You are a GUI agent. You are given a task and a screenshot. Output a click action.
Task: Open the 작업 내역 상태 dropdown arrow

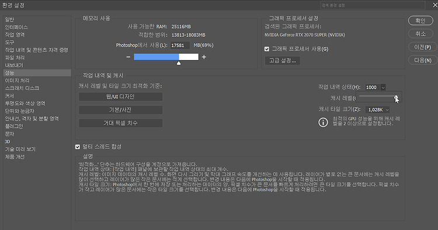pyautogui.click(x=383, y=88)
